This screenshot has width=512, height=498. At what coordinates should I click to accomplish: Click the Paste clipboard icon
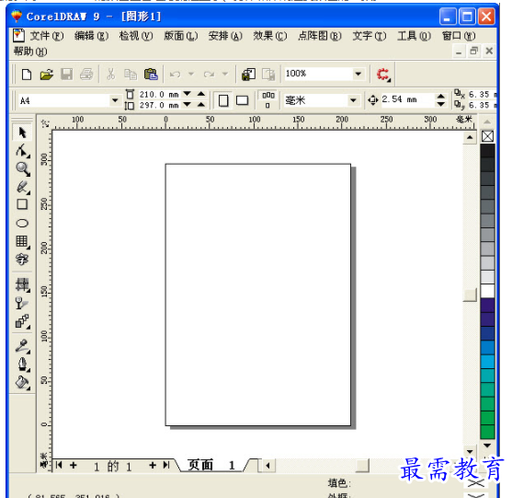point(151,75)
